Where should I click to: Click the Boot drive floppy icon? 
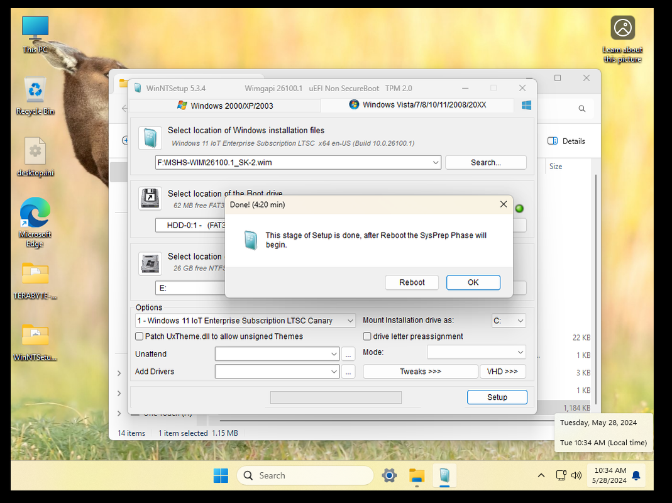click(150, 198)
